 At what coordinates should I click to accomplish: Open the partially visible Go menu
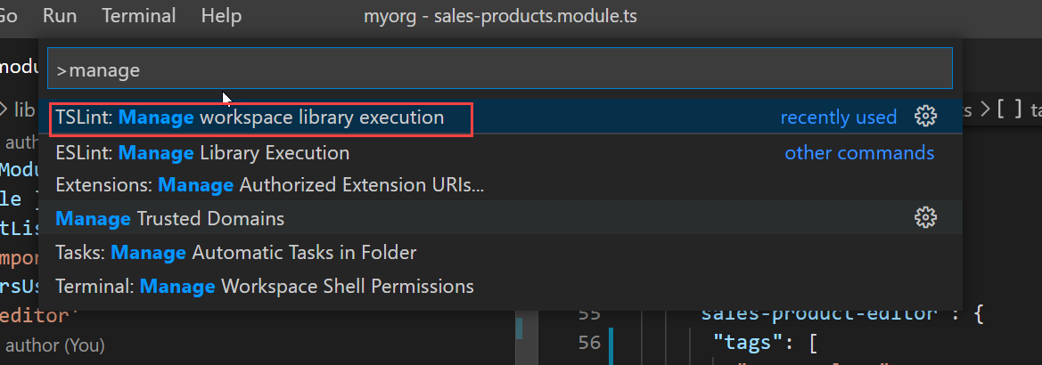coord(8,16)
